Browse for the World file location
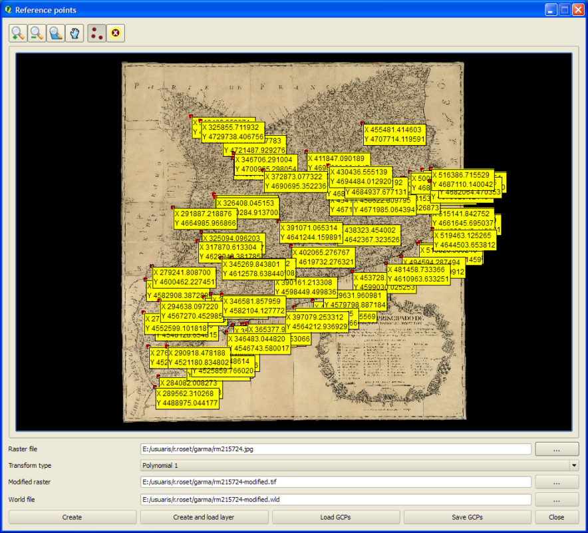The height and width of the screenshot is (533, 588). 557,500
